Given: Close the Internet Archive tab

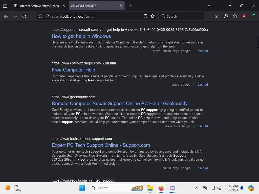Looking at the screenshot, I should 64,6.
